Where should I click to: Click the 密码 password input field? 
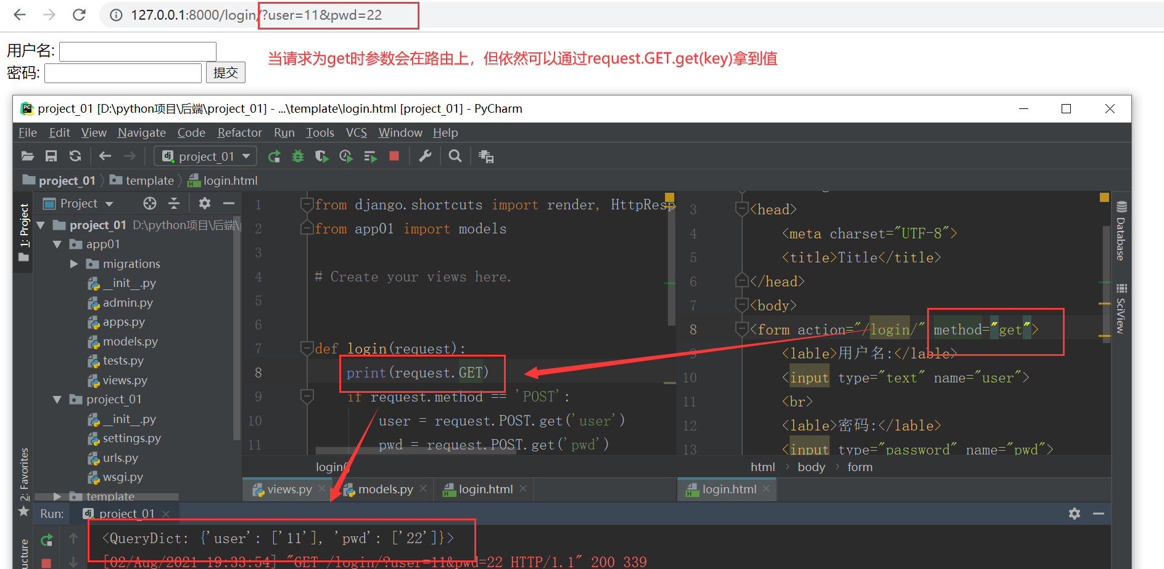click(123, 73)
